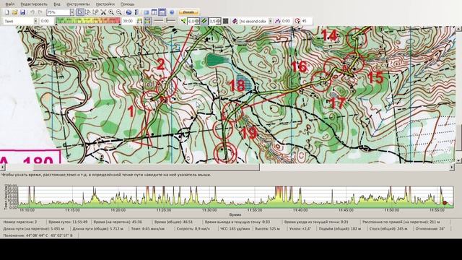The width and height of the screenshot is (462, 260).
Task: Open in Google Earth globe icon
Action: coord(128,12)
